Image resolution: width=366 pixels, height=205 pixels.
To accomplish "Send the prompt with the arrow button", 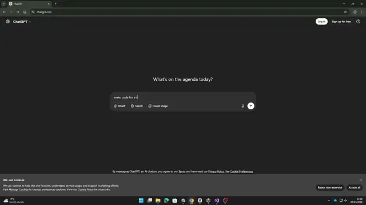I will coord(250,106).
